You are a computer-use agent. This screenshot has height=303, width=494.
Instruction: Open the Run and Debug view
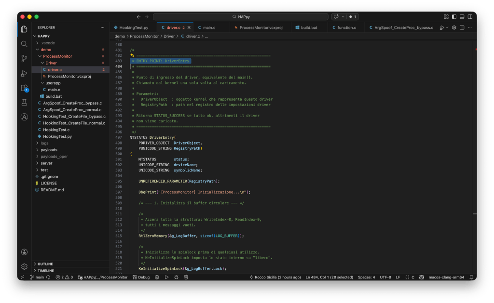click(x=24, y=73)
